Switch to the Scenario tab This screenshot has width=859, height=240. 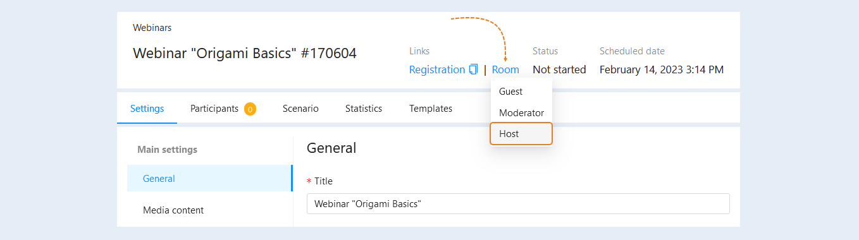300,109
